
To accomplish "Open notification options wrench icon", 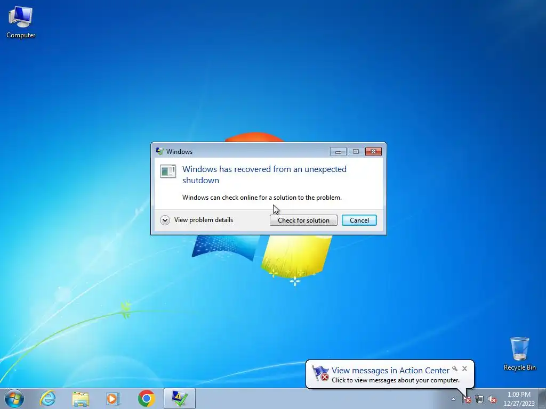I will (455, 369).
